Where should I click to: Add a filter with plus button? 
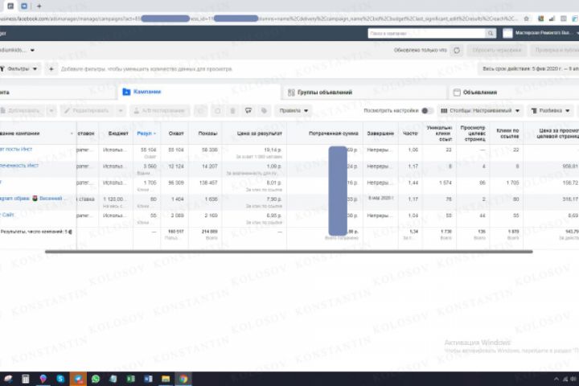(x=51, y=68)
